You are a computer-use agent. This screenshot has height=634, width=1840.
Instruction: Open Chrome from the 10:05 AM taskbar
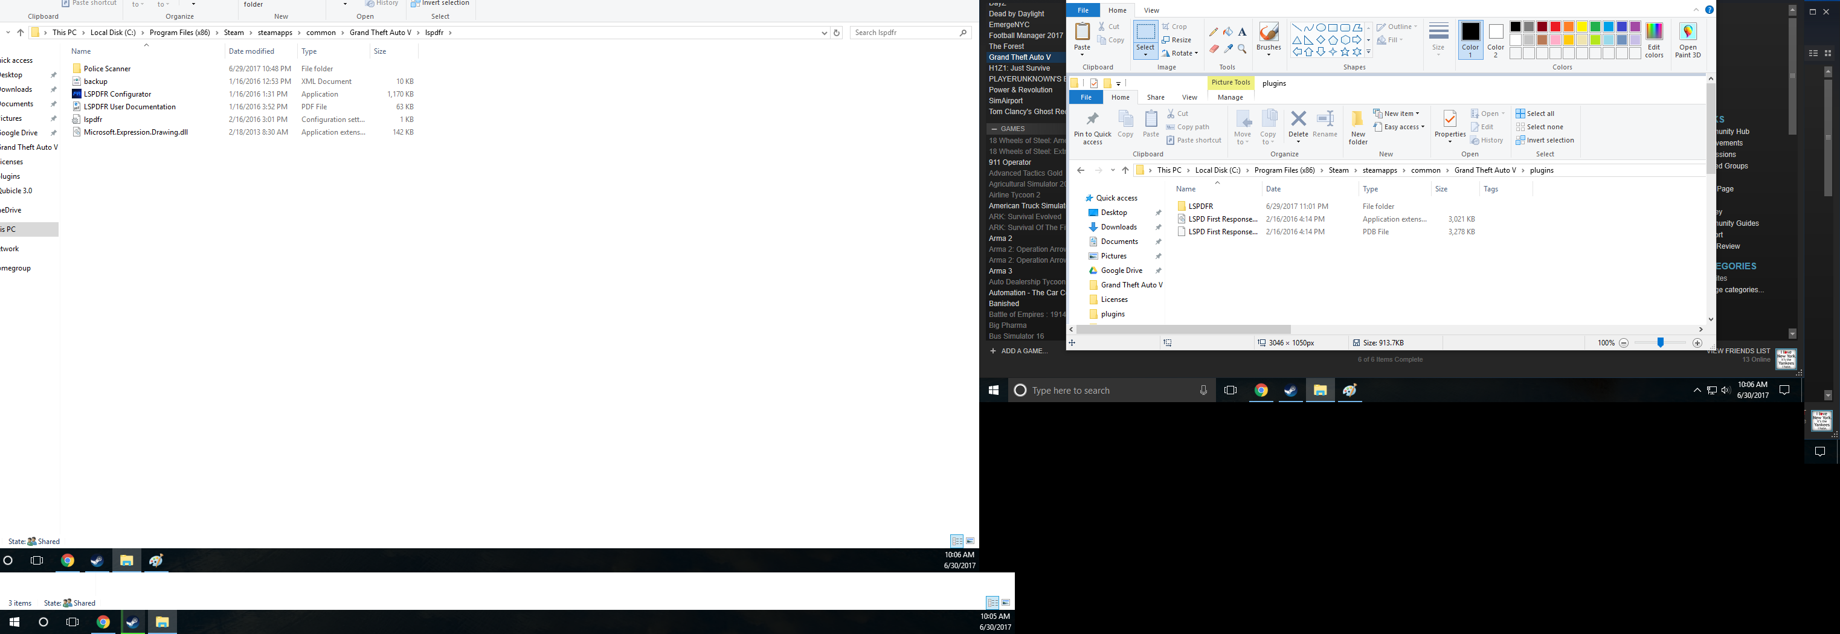tap(103, 622)
